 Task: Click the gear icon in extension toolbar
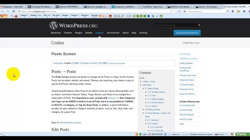pyautogui.click(x=153, y=16)
